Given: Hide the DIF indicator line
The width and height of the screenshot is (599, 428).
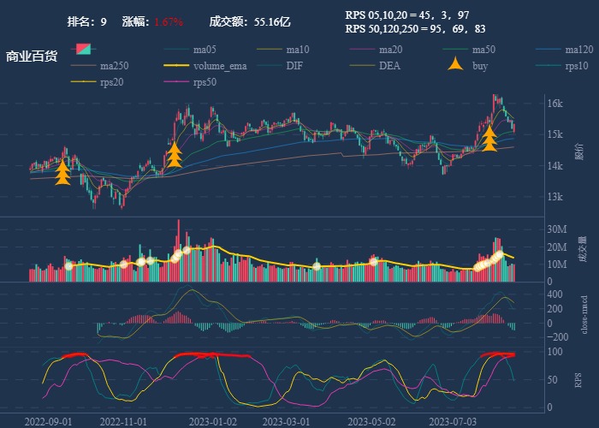Looking at the screenshot, I should pos(294,65).
